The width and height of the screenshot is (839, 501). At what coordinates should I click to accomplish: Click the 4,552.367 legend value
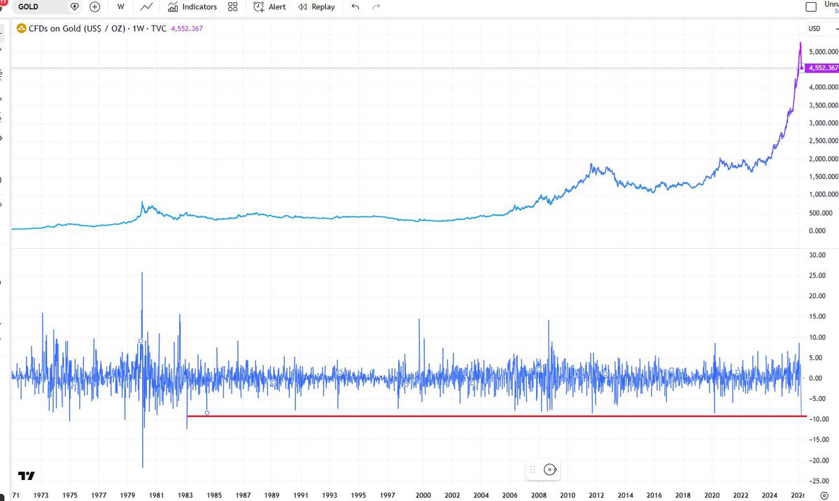click(187, 29)
